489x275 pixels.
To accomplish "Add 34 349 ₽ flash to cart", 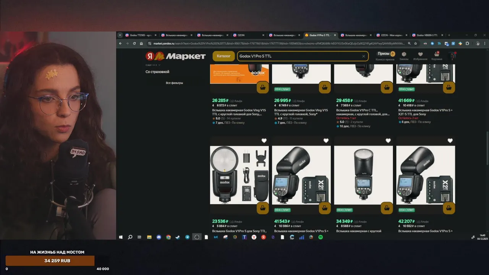I will 387,208.
